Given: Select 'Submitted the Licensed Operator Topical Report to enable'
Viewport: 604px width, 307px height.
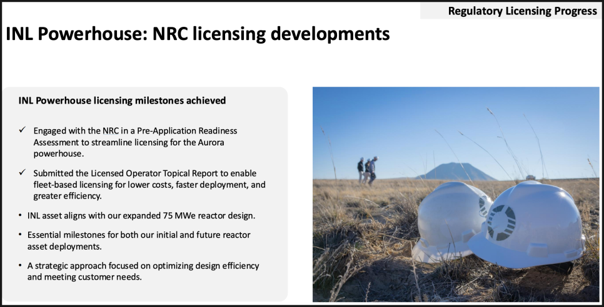Looking at the screenshot, I should (145, 173).
